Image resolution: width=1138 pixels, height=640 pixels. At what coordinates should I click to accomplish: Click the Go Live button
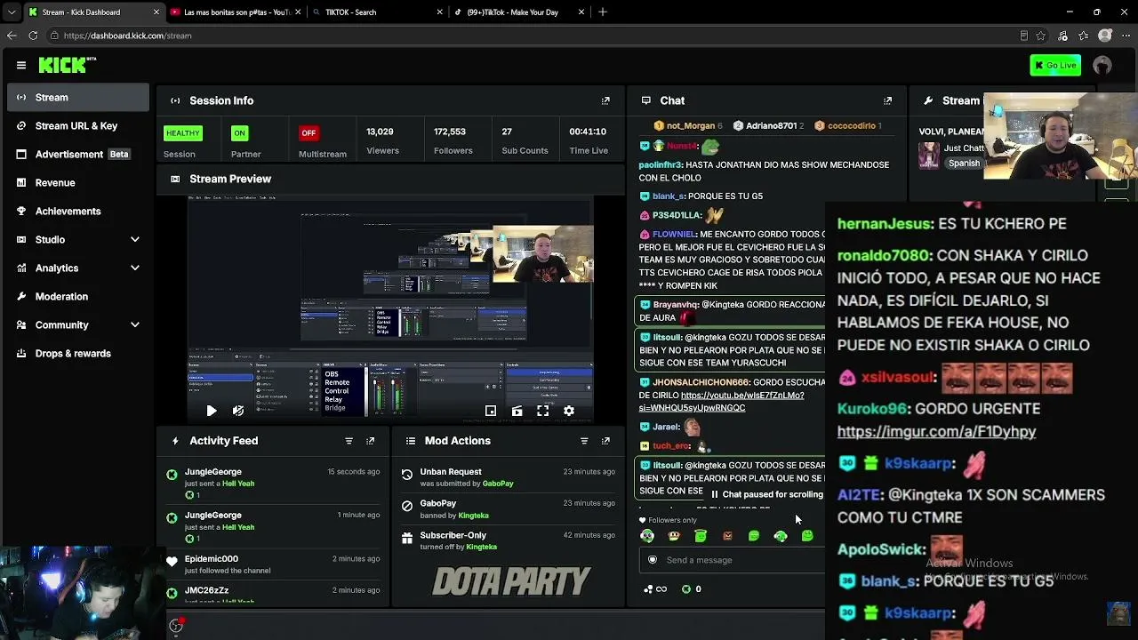pos(1055,65)
